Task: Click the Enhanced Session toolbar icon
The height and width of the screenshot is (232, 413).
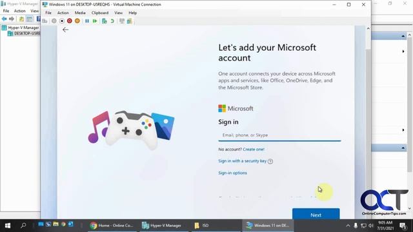Action: click(x=122, y=21)
